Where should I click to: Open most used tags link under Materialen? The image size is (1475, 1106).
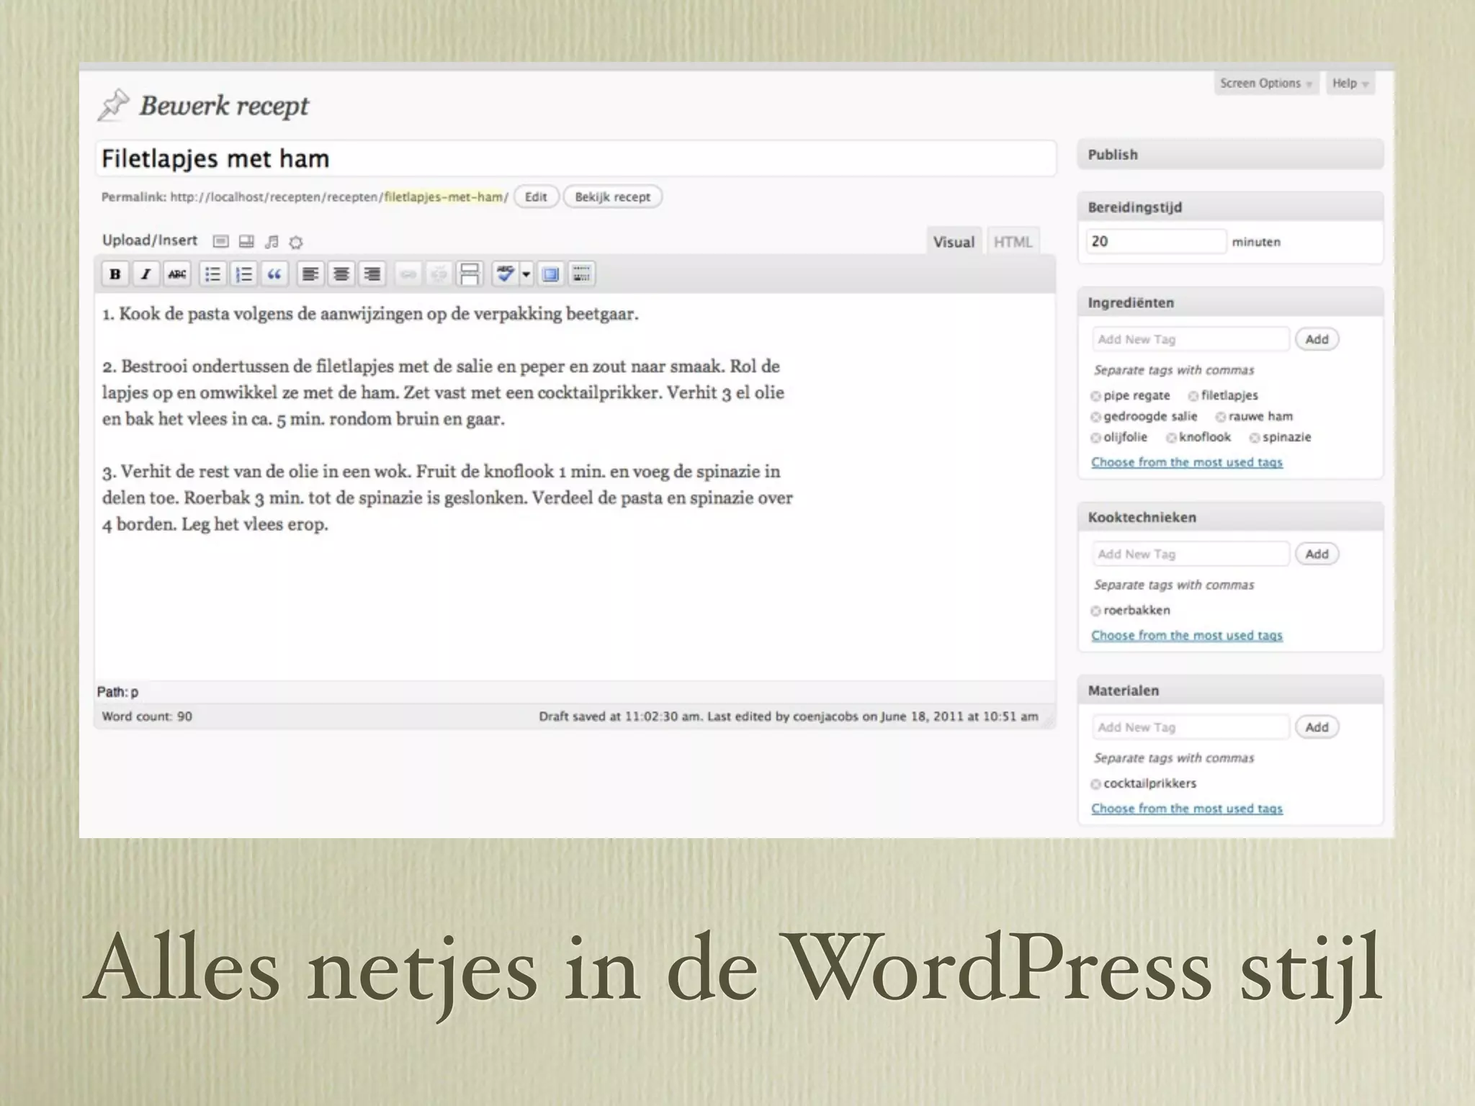click(1187, 809)
